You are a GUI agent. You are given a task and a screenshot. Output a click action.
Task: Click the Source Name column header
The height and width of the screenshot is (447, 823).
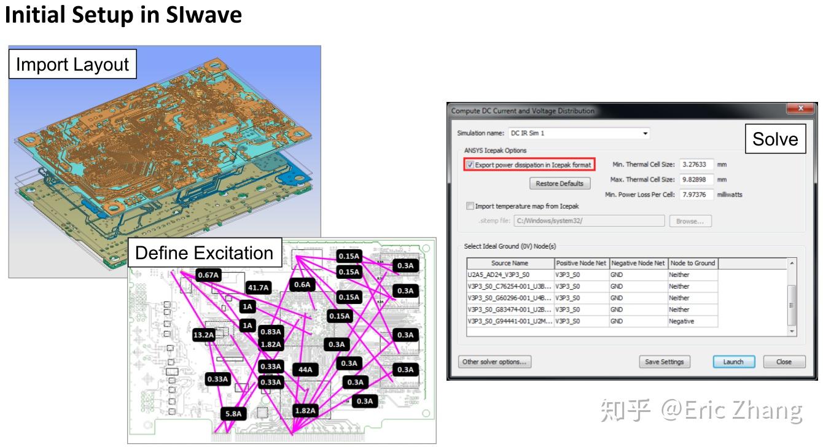coord(510,263)
